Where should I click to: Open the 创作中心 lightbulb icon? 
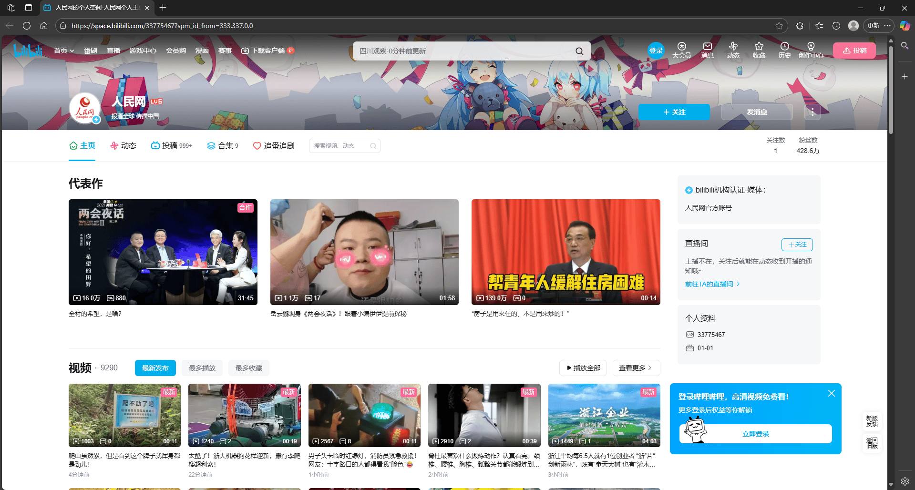pos(811,50)
